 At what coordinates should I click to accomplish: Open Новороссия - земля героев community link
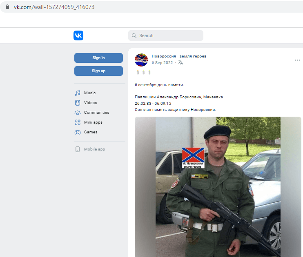coord(179,56)
